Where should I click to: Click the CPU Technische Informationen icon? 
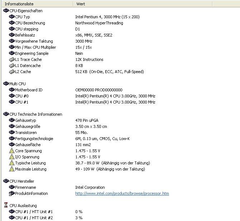click(x=6, y=114)
